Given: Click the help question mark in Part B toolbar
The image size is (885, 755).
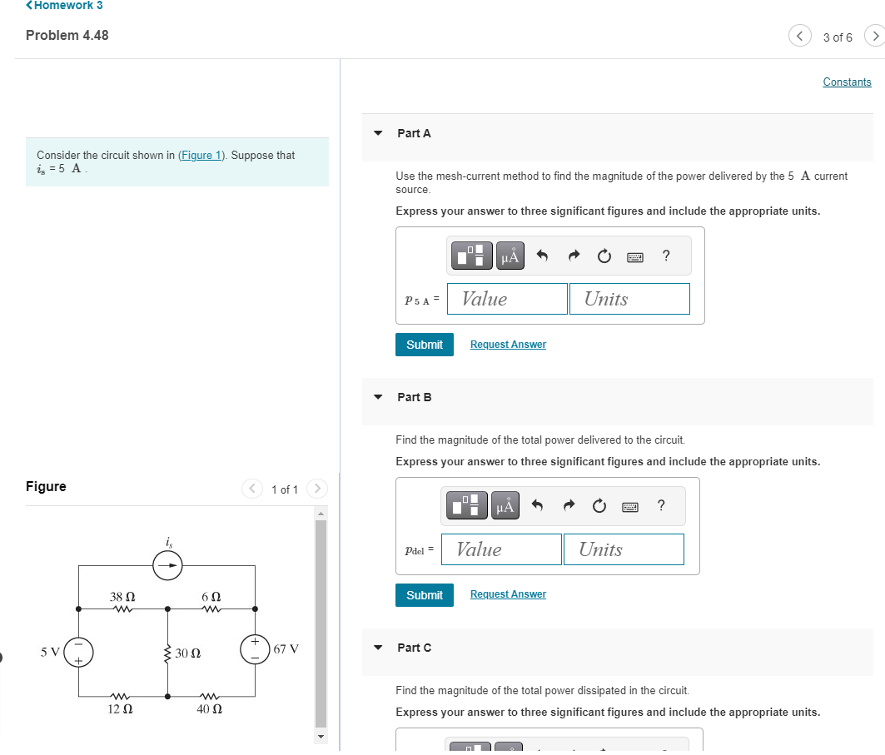Looking at the screenshot, I should 660,505.
